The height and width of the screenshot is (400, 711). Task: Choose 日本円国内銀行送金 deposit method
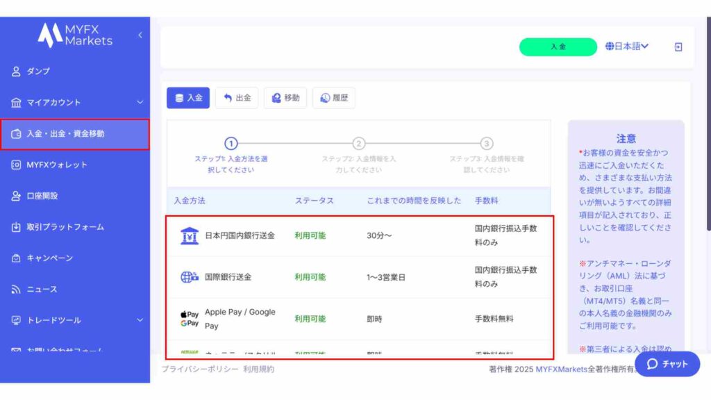[x=240, y=235]
